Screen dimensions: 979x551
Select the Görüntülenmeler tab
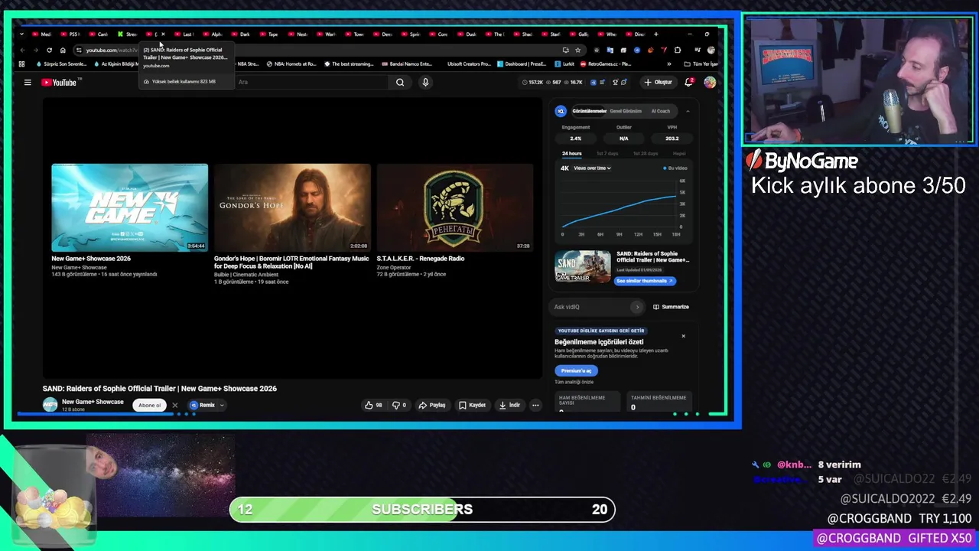[589, 111]
